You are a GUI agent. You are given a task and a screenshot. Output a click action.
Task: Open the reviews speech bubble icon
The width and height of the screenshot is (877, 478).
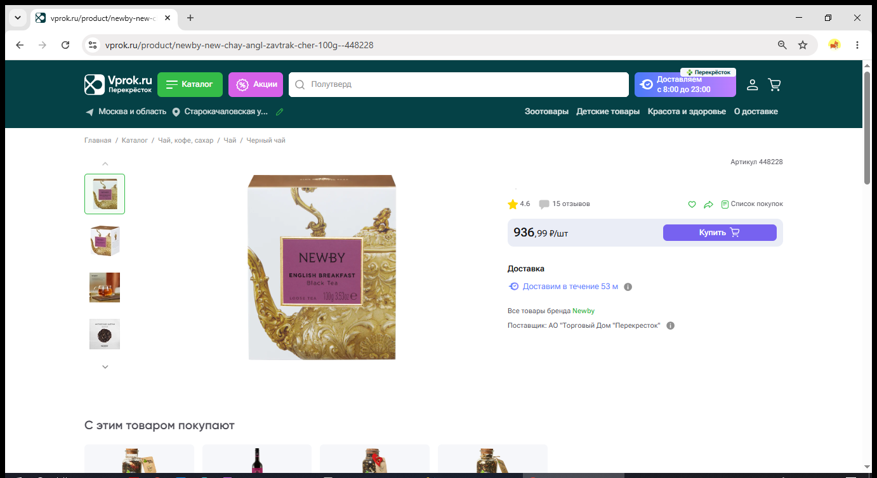pyautogui.click(x=544, y=204)
